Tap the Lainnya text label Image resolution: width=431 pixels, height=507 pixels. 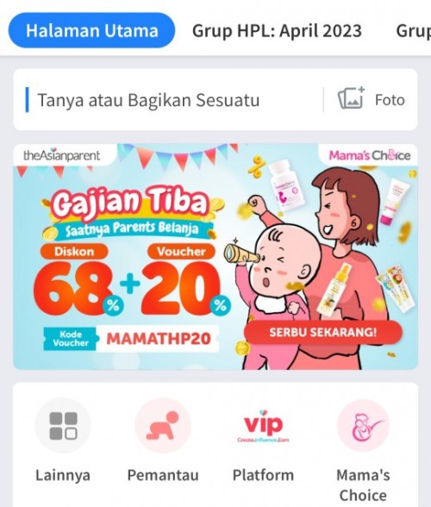63,475
